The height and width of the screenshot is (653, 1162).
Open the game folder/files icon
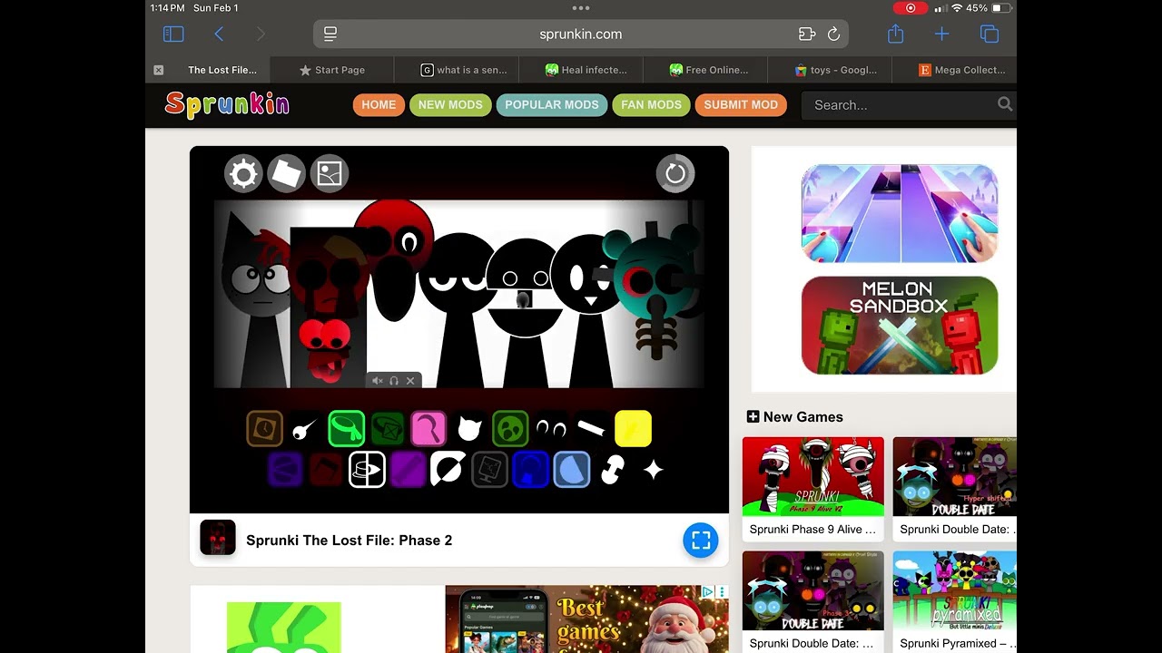click(x=286, y=173)
